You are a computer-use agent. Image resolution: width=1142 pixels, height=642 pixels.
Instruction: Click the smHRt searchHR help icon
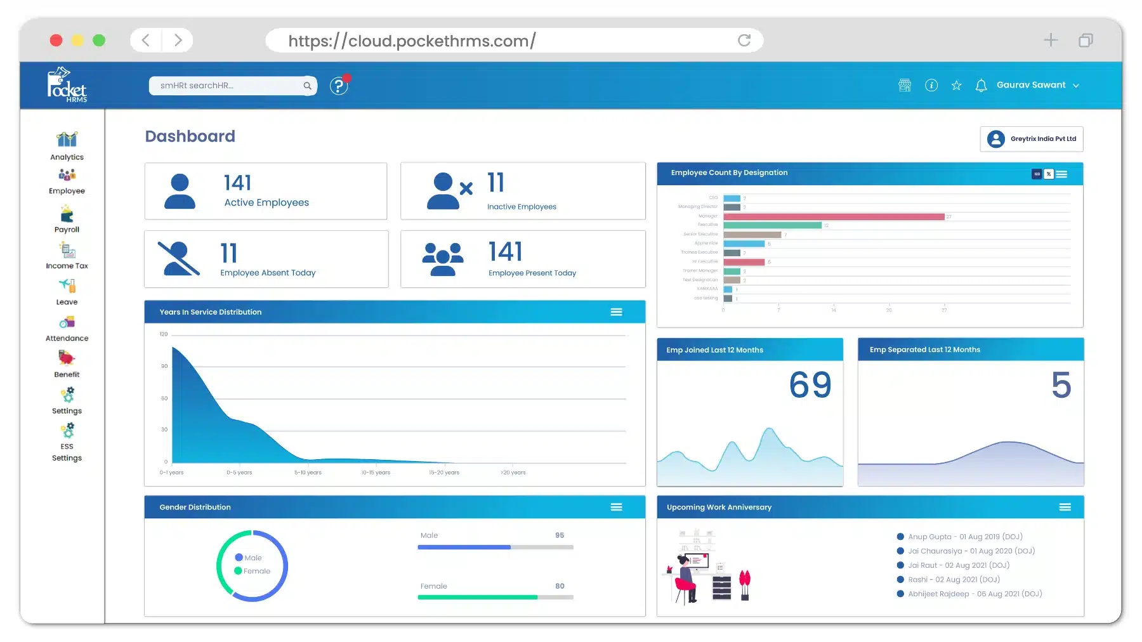click(339, 85)
